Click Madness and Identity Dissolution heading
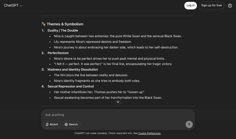Image resolution: width=236 pixels, height=139 pixels. pyautogui.click(x=73, y=69)
